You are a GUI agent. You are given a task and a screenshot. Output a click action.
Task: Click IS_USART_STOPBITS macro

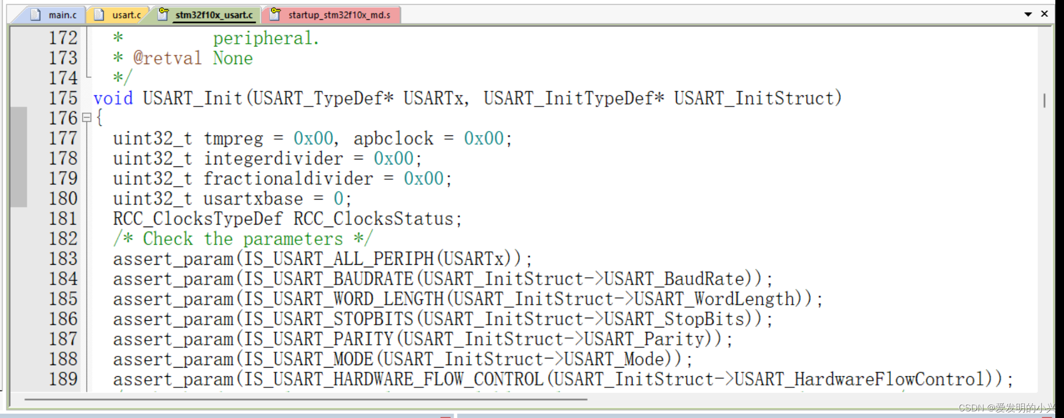tap(328, 319)
